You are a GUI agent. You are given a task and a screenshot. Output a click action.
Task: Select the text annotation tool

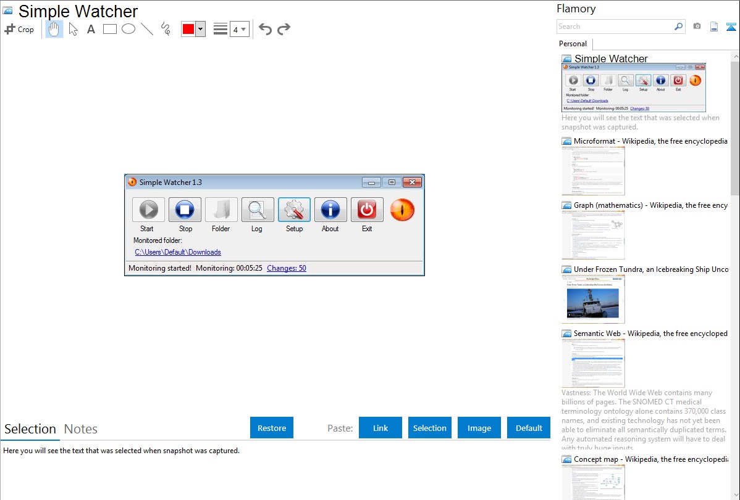[91, 29]
